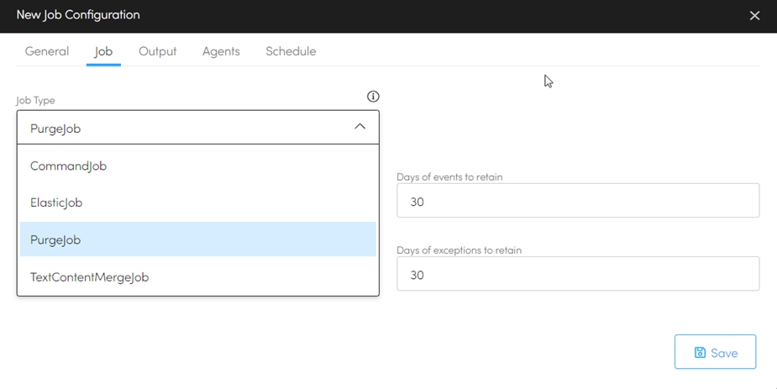Open the Output tab

(157, 51)
